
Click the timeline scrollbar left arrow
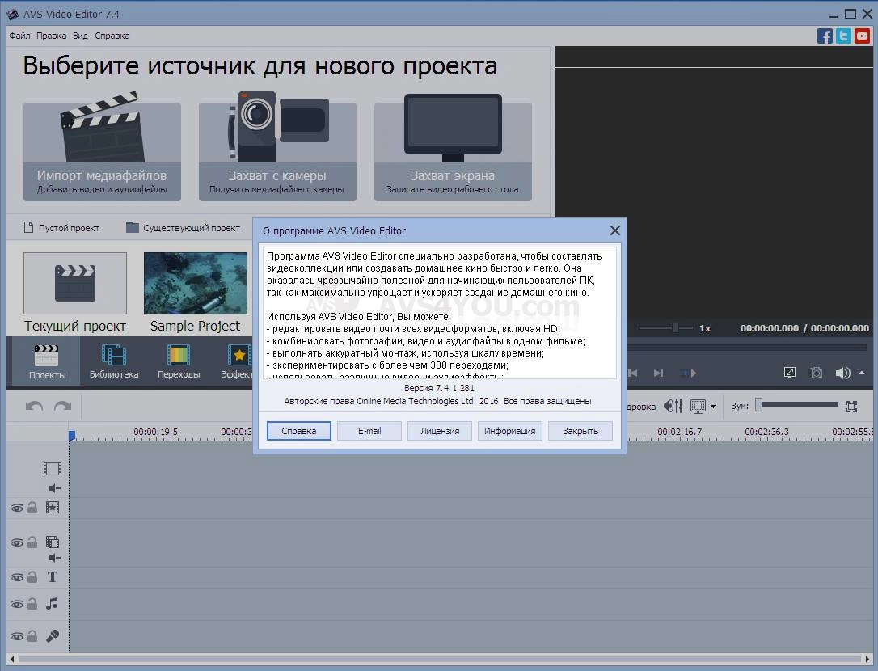pyautogui.click(x=12, y=659)
